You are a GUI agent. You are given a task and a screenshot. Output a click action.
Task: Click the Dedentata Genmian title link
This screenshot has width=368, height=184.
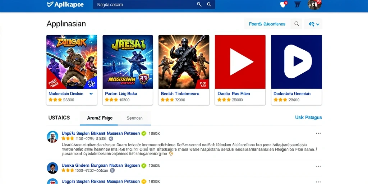pyautogui.click(x=292, y=94)
